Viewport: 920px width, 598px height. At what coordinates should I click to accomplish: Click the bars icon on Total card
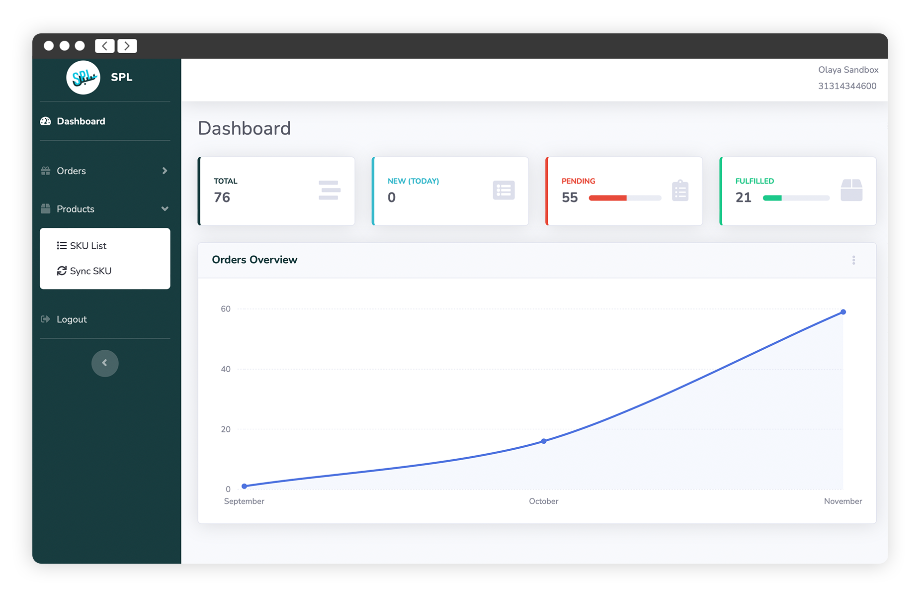(329, 191)
